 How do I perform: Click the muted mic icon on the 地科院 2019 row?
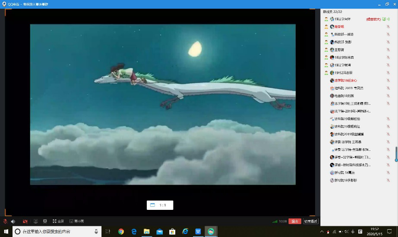tap(388, 88)
